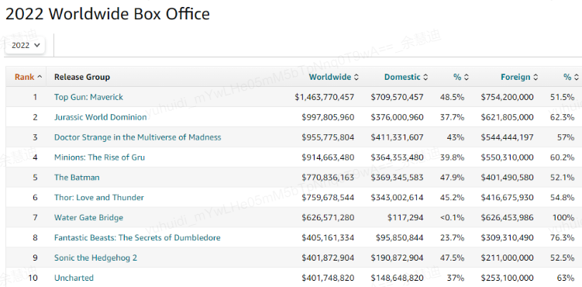This screenshot has height=287, width=582.
Task: Open Top Gun: Maverick link
Action: (88, 97)
